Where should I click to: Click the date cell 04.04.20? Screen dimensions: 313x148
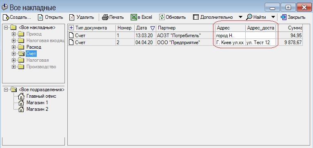pos(145,43)
